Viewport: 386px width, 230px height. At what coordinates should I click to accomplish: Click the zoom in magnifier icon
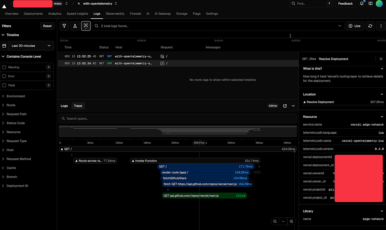click(291, 221)
